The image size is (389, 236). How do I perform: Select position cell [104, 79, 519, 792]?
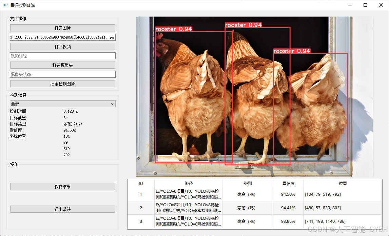(343, 194)
